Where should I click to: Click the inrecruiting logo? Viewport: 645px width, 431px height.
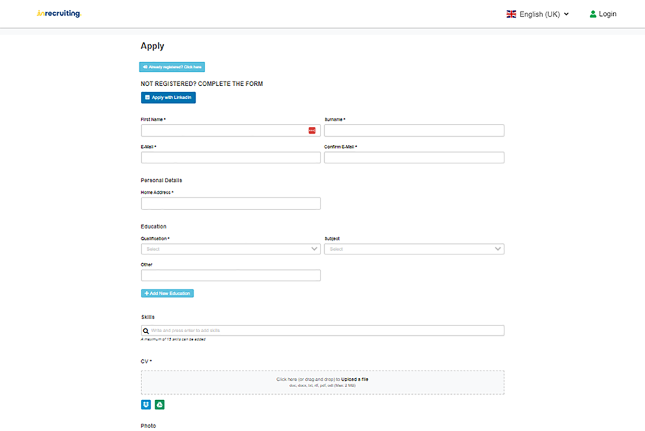click(59, 14)
